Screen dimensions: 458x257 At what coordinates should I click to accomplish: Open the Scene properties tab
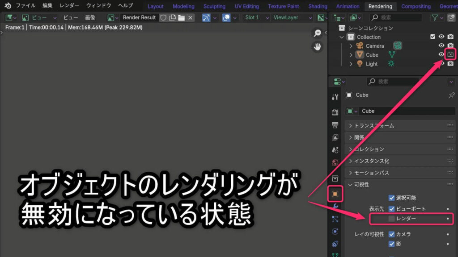point(335,150)
